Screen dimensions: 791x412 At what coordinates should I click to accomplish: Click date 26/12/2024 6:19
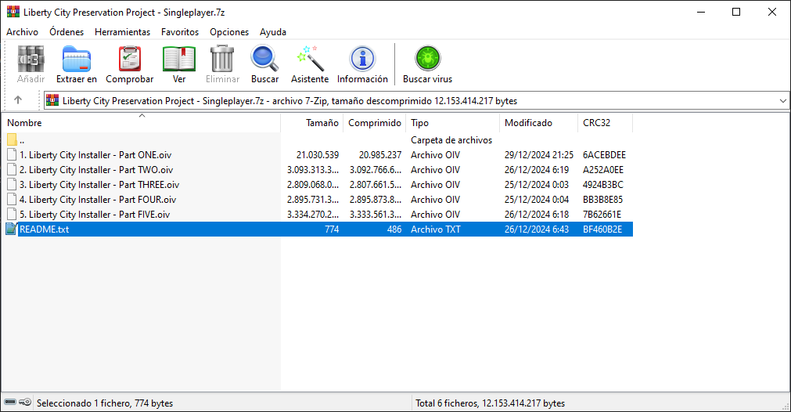coord(537,170)
